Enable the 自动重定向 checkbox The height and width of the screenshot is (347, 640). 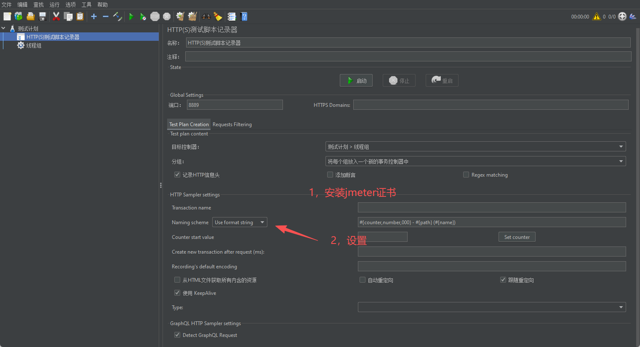(x=363, y=280)
